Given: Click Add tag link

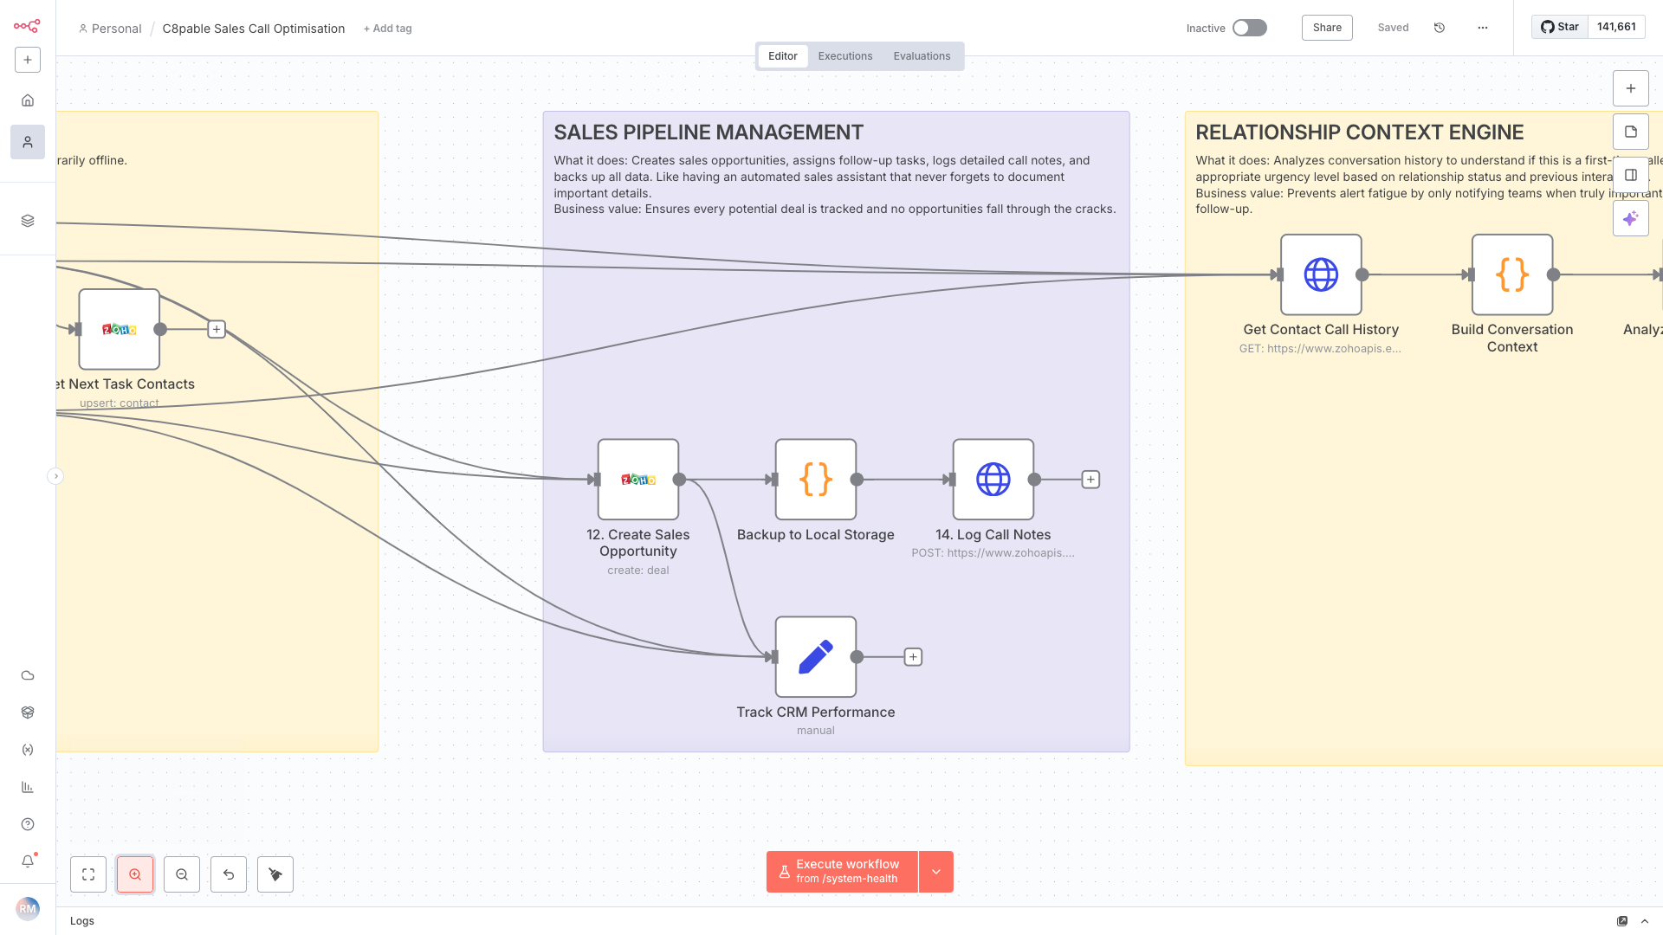Looking at the screenshot, I should [388, 29].
